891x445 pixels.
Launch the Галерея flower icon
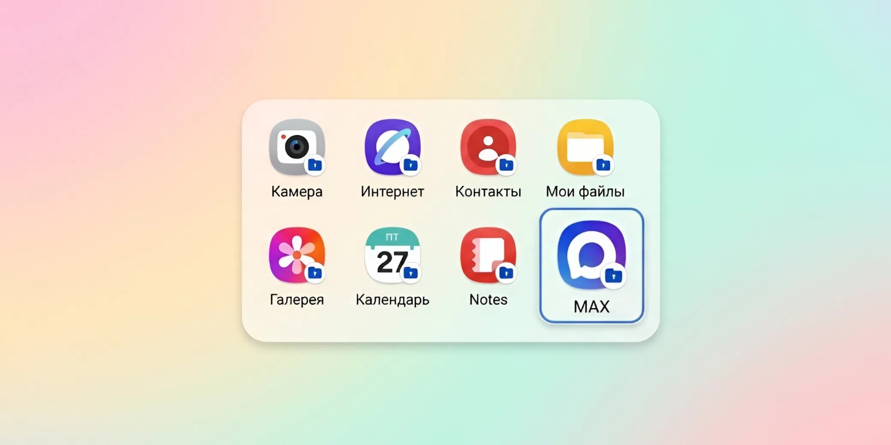(296, 255)
